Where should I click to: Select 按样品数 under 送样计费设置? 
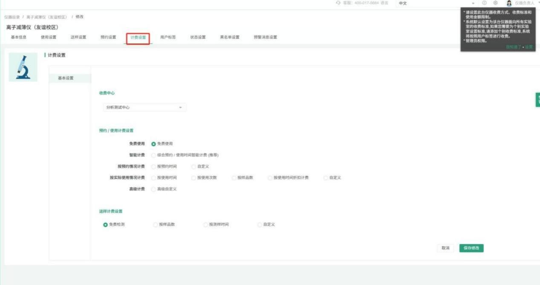[x=155, y=225]
